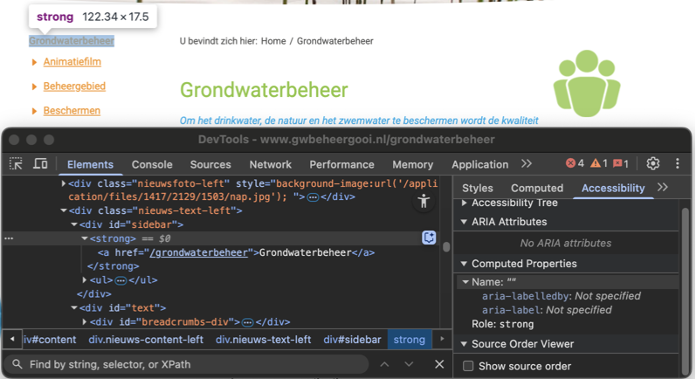Open the DevTools three-dot customize menu
Image resolution: width=696 pixels, height=379 pixels.
pos(677,163)
